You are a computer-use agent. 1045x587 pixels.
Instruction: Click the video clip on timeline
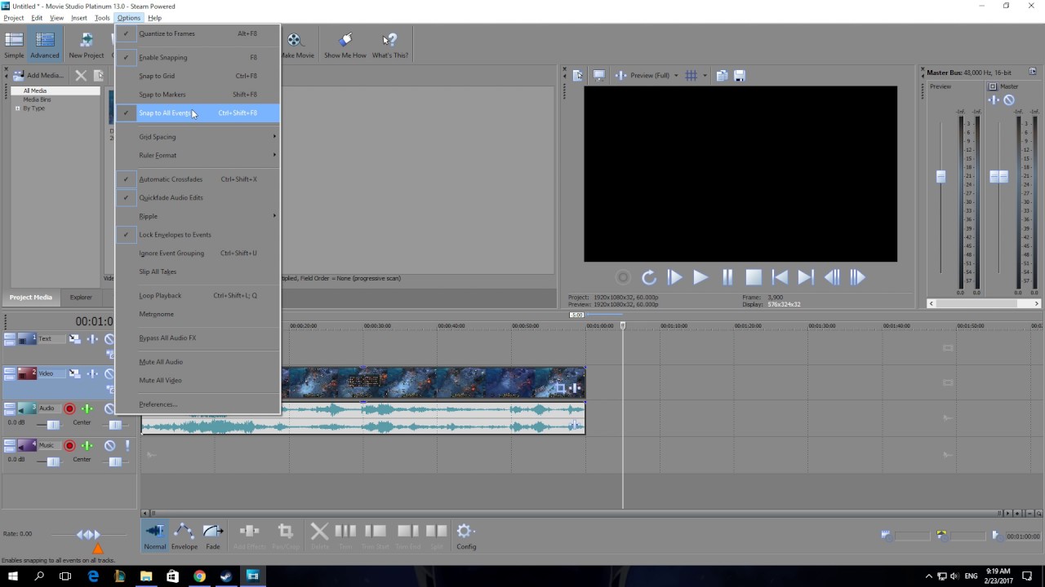[x=433, y=383]
